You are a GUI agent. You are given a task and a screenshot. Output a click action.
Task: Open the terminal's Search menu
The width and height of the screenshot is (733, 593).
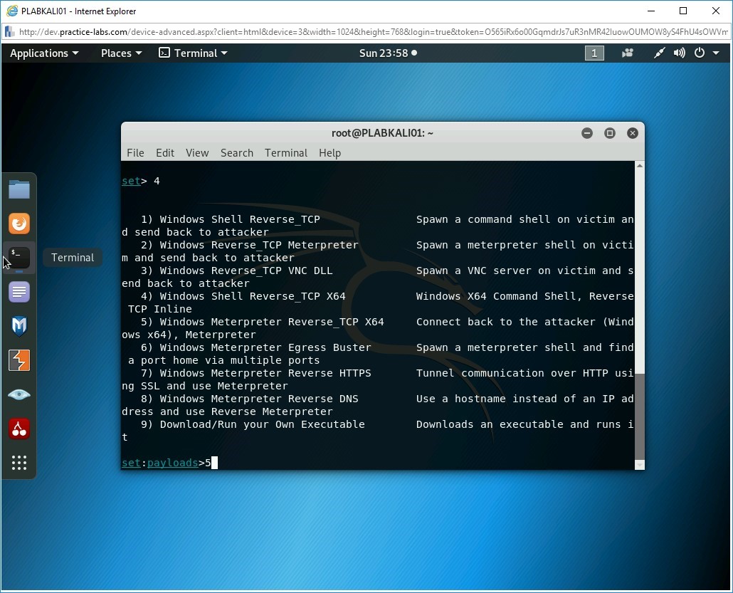coord(236,153)
